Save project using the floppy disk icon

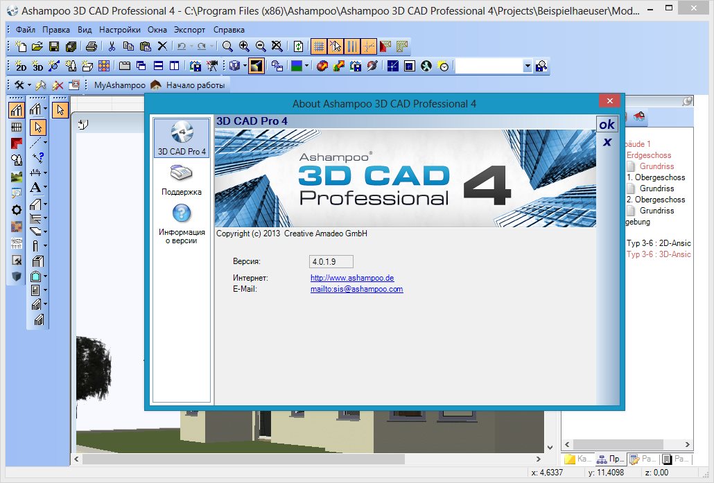(54, 46)
